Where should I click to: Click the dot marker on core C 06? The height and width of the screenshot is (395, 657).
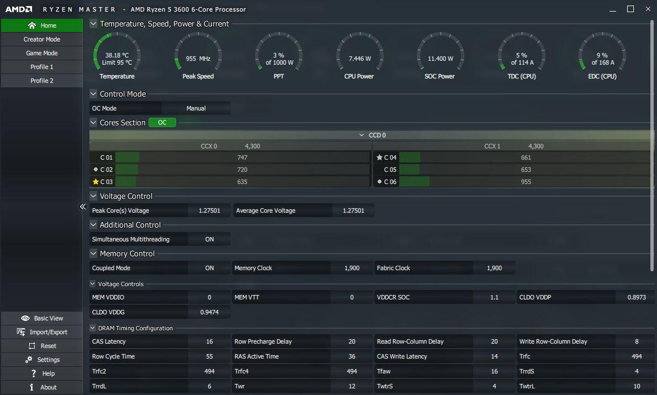[379, 182]
